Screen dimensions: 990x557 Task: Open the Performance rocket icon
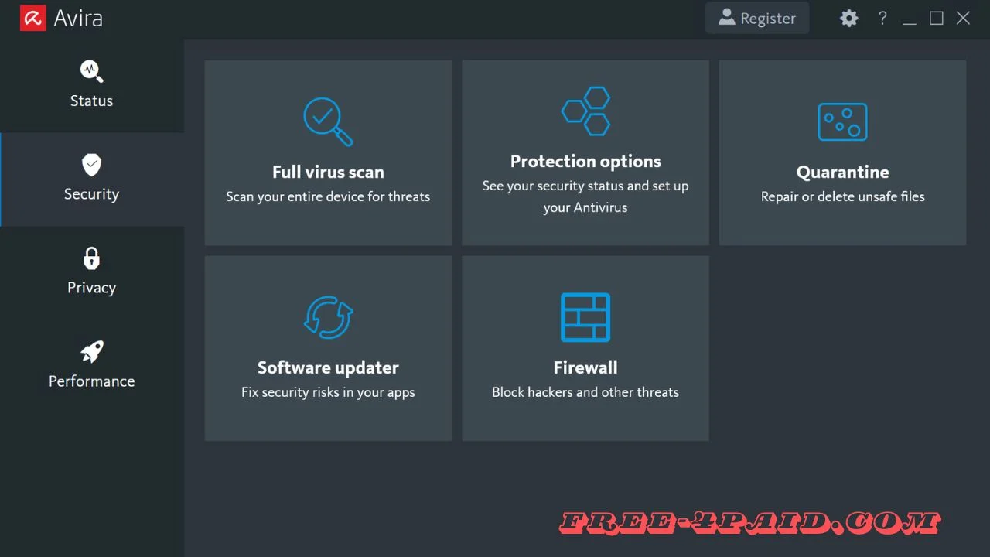click(92, 352)
